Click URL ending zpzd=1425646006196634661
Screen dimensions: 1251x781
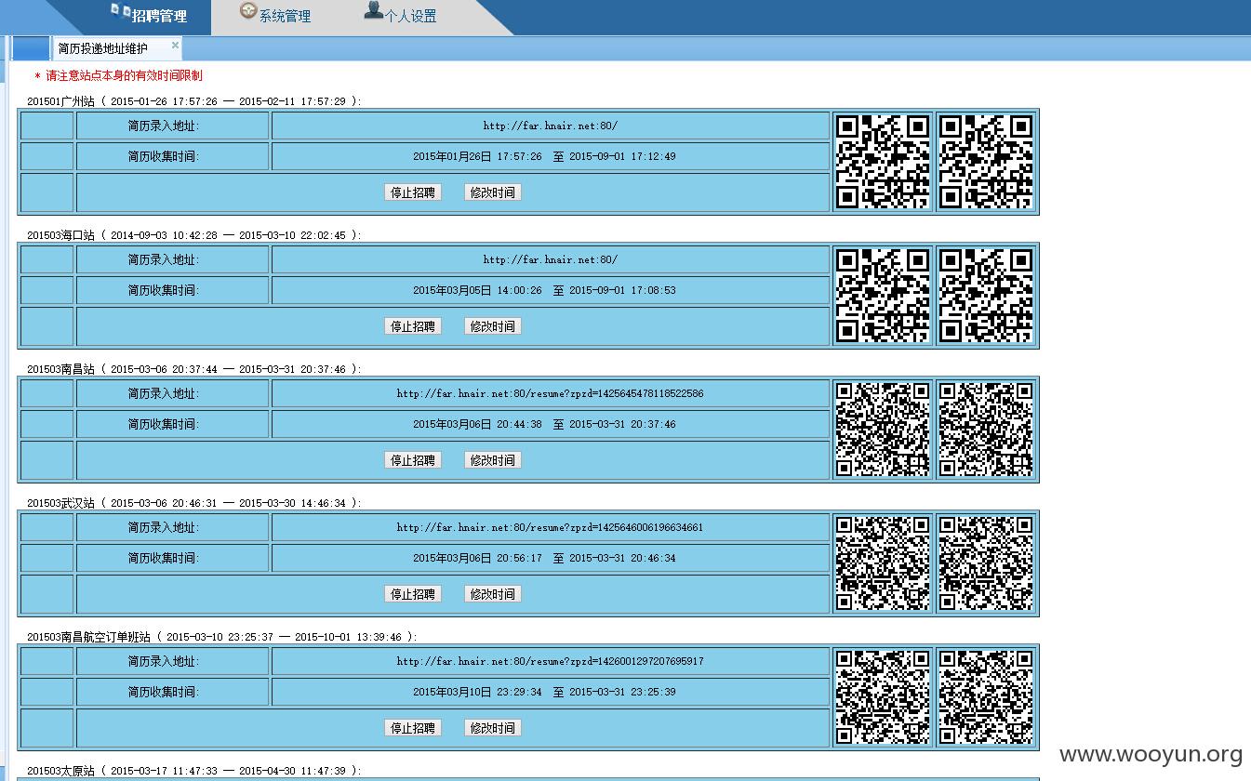pos(550,527)
